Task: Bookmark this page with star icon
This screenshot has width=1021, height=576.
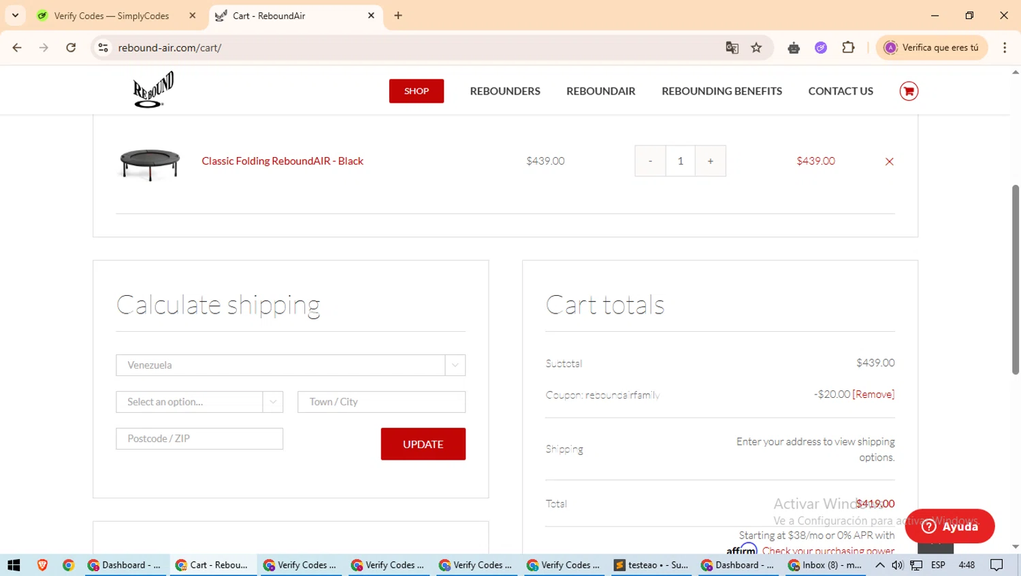Action: tap(756, 48)
